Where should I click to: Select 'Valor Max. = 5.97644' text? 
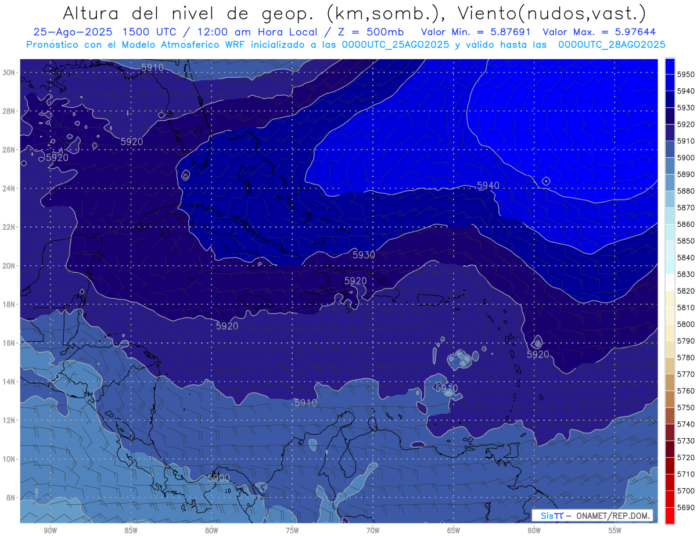coord(600,32)
